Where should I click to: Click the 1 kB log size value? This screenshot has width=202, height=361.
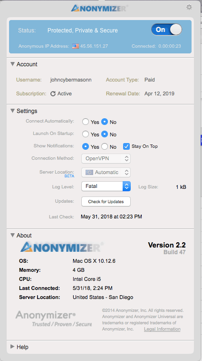[x=181, y=187]
